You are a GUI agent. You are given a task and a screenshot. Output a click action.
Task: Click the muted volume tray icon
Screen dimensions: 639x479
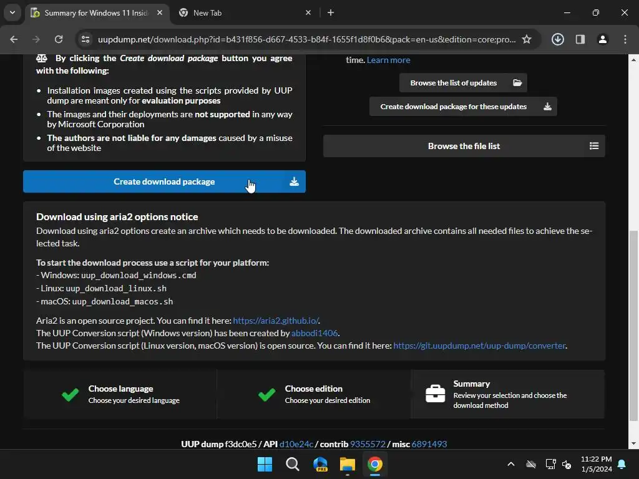point(567,464)
